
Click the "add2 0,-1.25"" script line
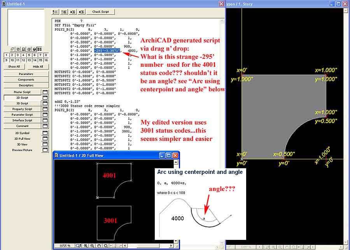click(67, 102)
